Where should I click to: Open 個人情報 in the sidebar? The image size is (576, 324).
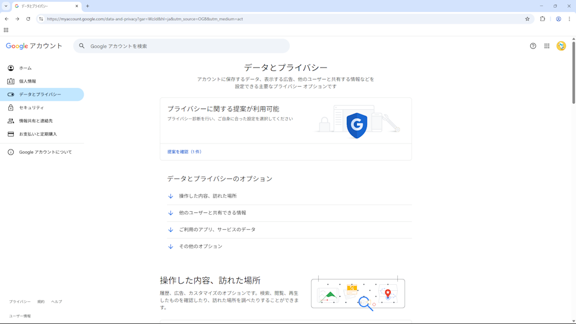pyautogui.click(x=42, y=81)
